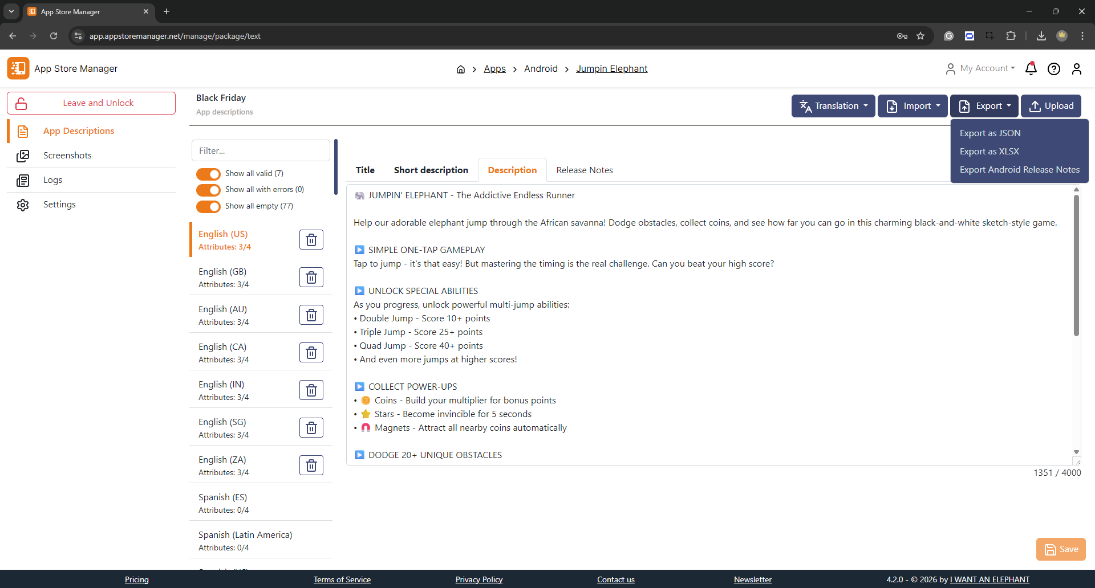
Task: Go to home breadcrumb icon
Action: [x=461, y=70]
